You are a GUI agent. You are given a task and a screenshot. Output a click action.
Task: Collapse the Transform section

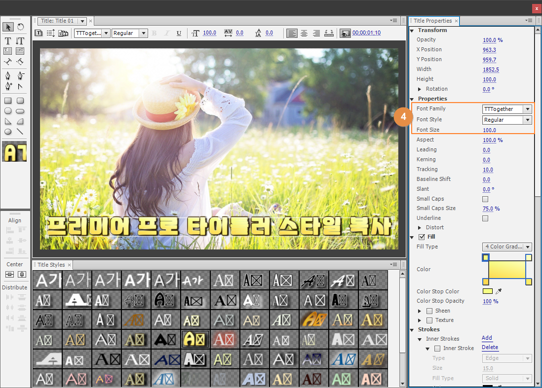(x=412, y=31)
